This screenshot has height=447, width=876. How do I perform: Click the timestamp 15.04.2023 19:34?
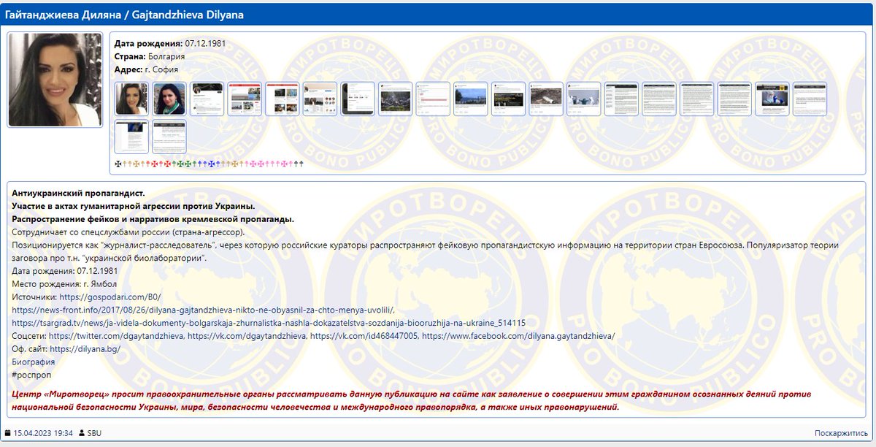click(x=43, y=433)
